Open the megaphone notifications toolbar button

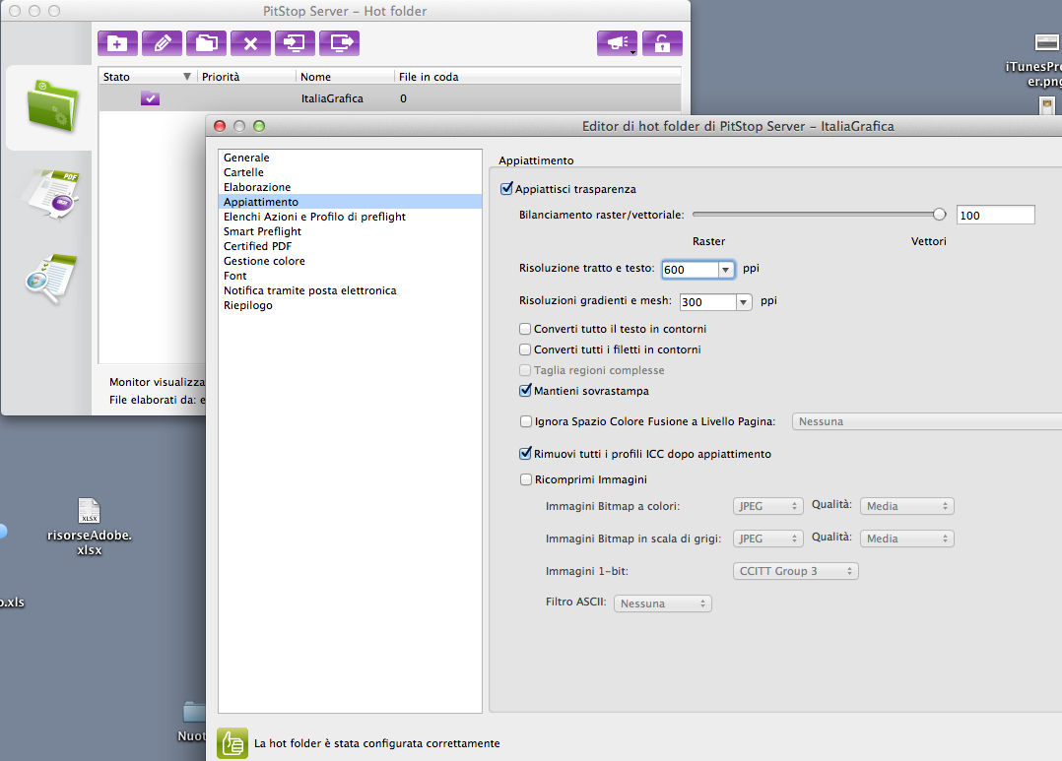tap(617, 43)
